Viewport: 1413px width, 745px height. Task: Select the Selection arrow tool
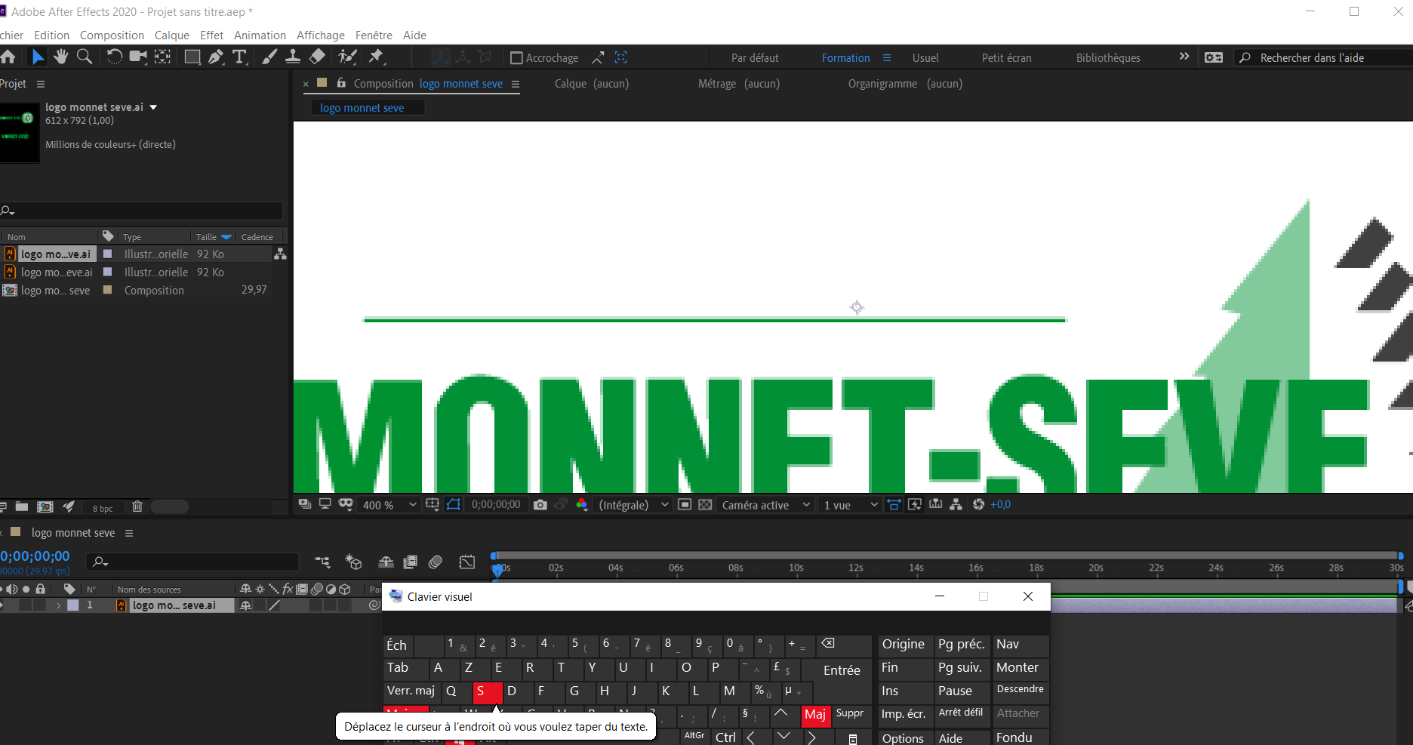(x=37, y=57)
